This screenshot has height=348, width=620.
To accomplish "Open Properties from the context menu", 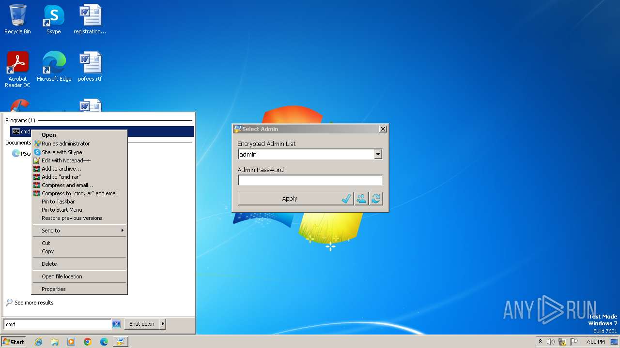I will tap(79, 289).
